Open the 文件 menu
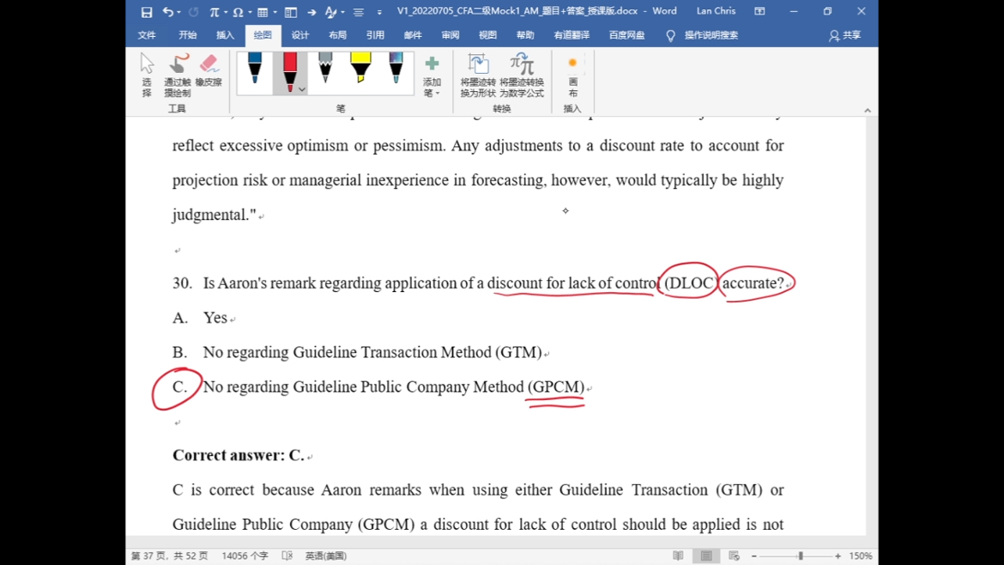This screenshot has width=1004, height=565. (x=147, y=35)
